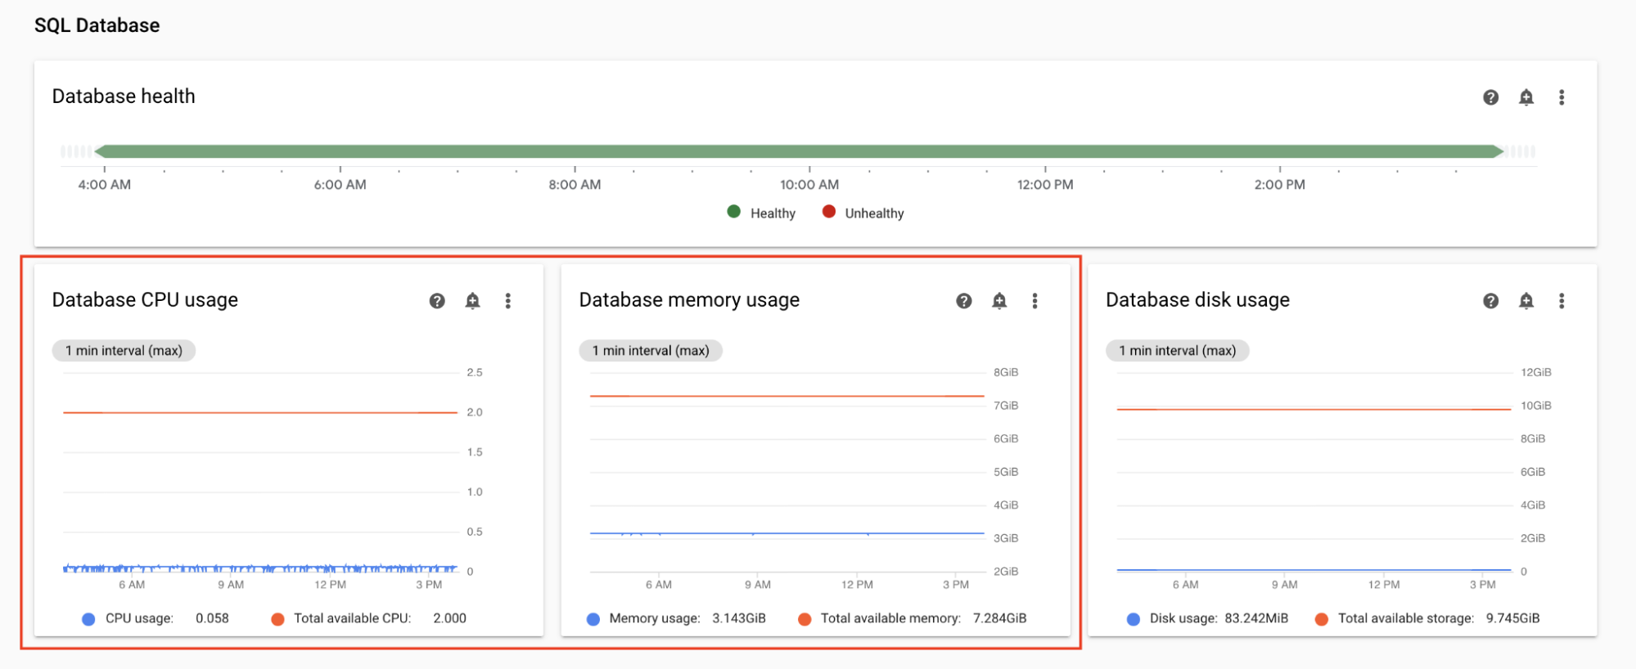Toggle CPU usage series in legend
This screenshot has width=1636, height=669.
pos(138,618)
